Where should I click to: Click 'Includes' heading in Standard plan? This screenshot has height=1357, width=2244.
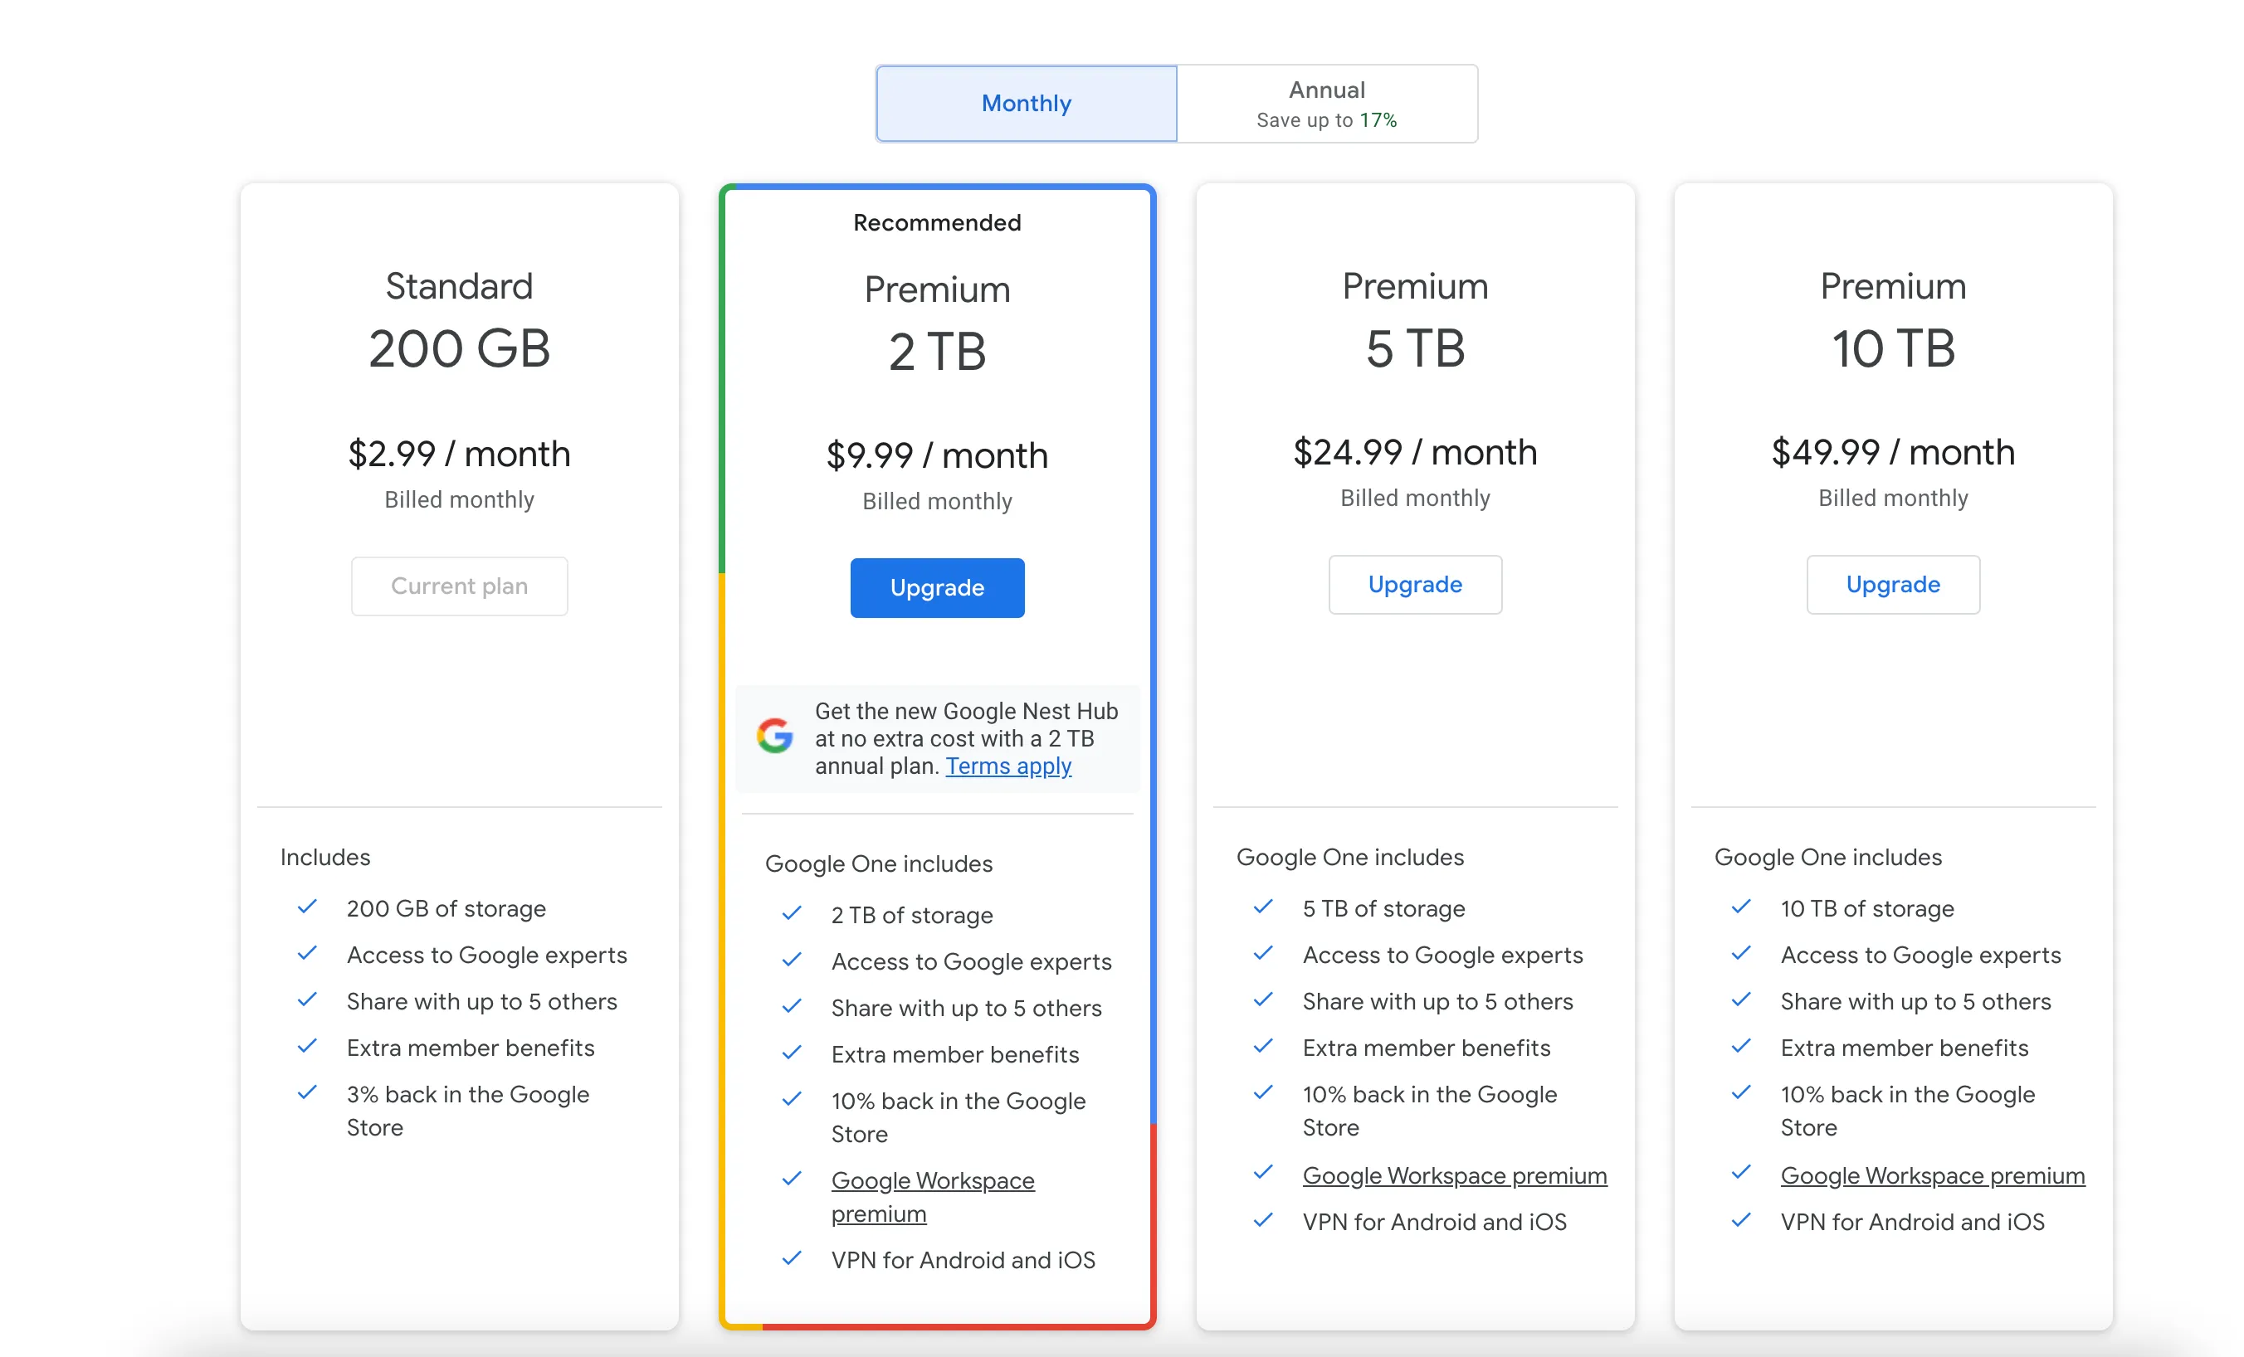325,858
